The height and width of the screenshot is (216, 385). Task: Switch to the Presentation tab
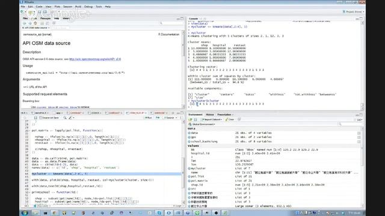224,115
